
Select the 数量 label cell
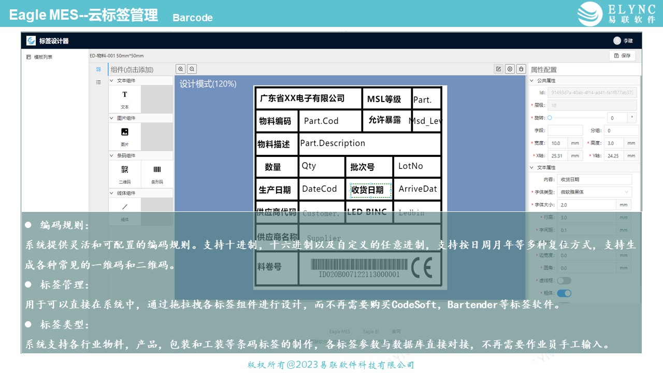coord(273,167)
